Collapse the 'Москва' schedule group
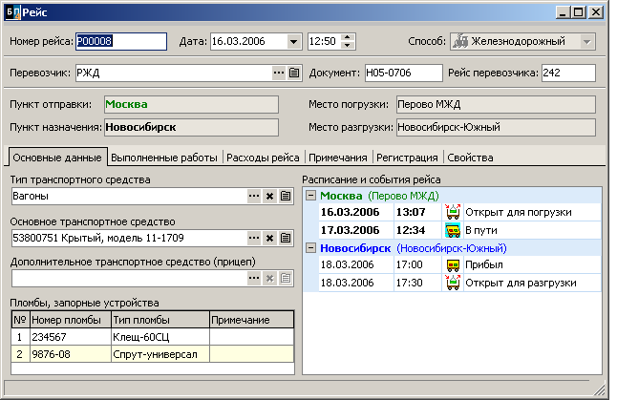Viewport: 617px width, 400px height. tap(310, 195)
